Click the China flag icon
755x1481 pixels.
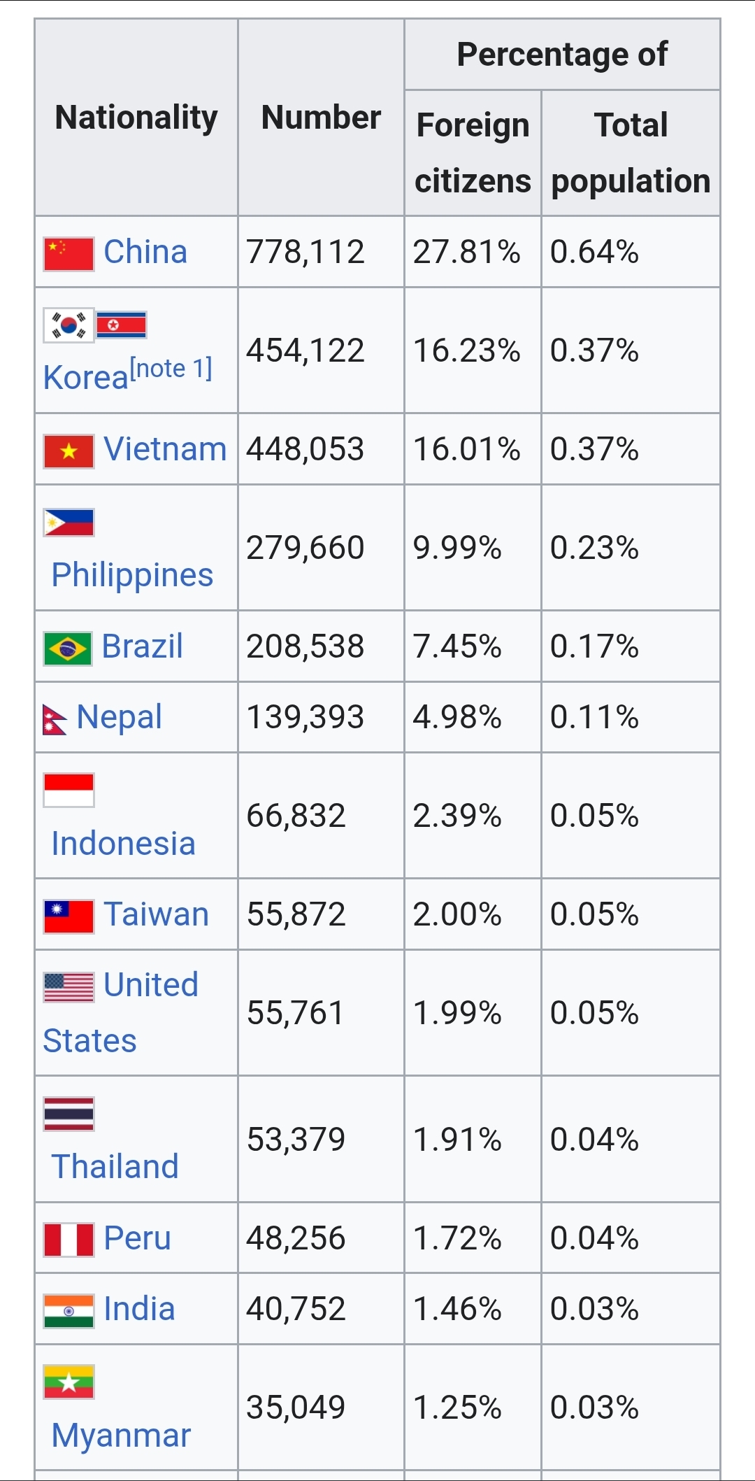click(x=69, y=253)
